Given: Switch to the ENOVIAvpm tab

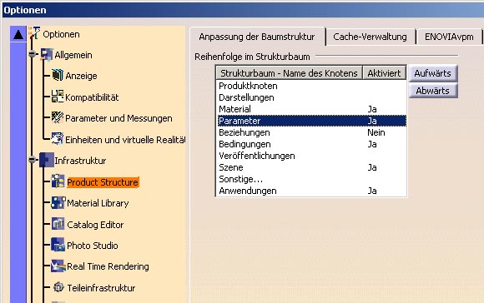Looking at the screenshot, I should click(449, 37).
